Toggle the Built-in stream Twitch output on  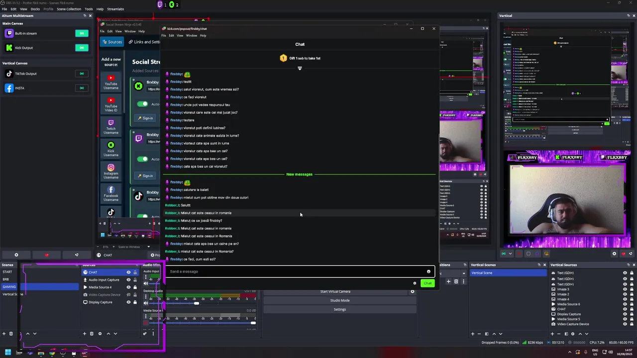click(82, 33)
